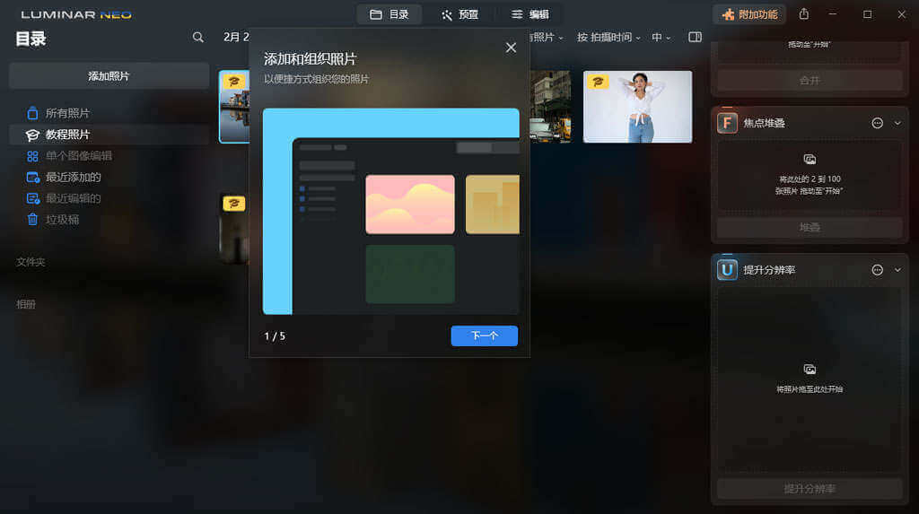Click the search magnifier icon
Image resolution: width=919 pixels, height=514 pixels.
198,38
